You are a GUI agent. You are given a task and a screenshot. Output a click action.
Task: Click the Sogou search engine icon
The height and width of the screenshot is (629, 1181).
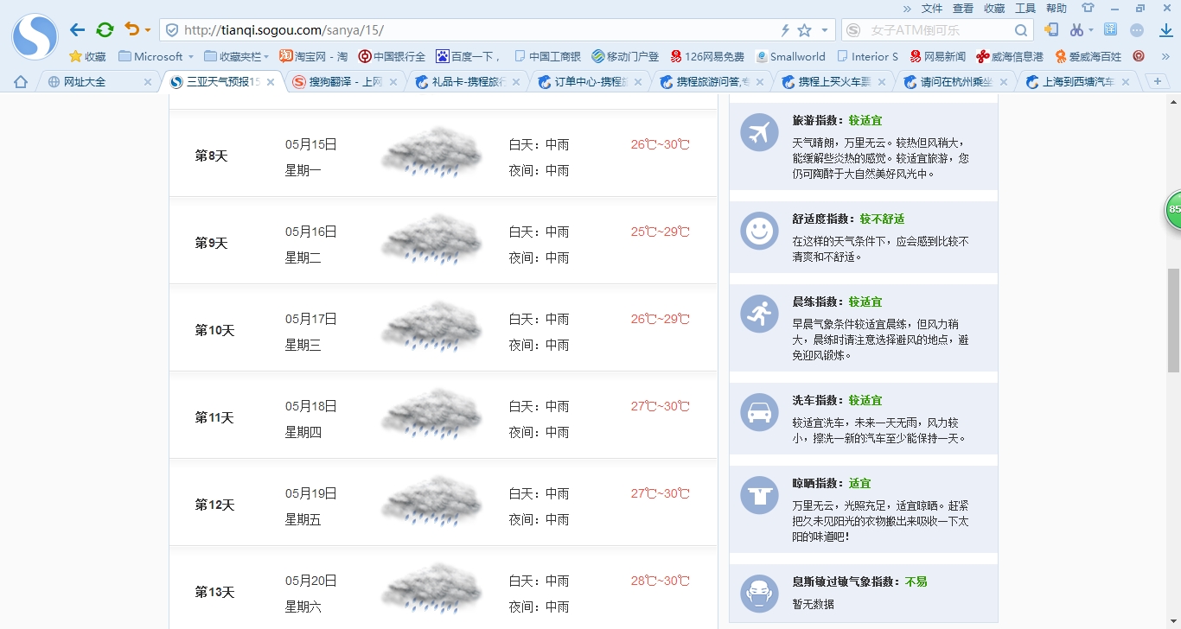(x=854, y=30)
